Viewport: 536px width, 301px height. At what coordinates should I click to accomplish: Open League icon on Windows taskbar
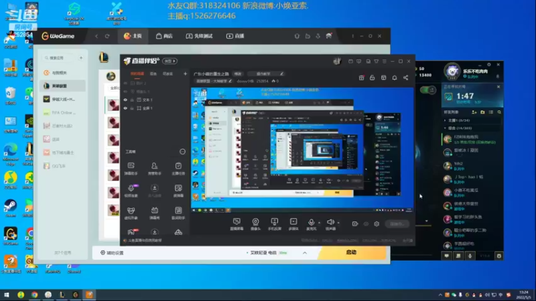click(x=62, y=294)
